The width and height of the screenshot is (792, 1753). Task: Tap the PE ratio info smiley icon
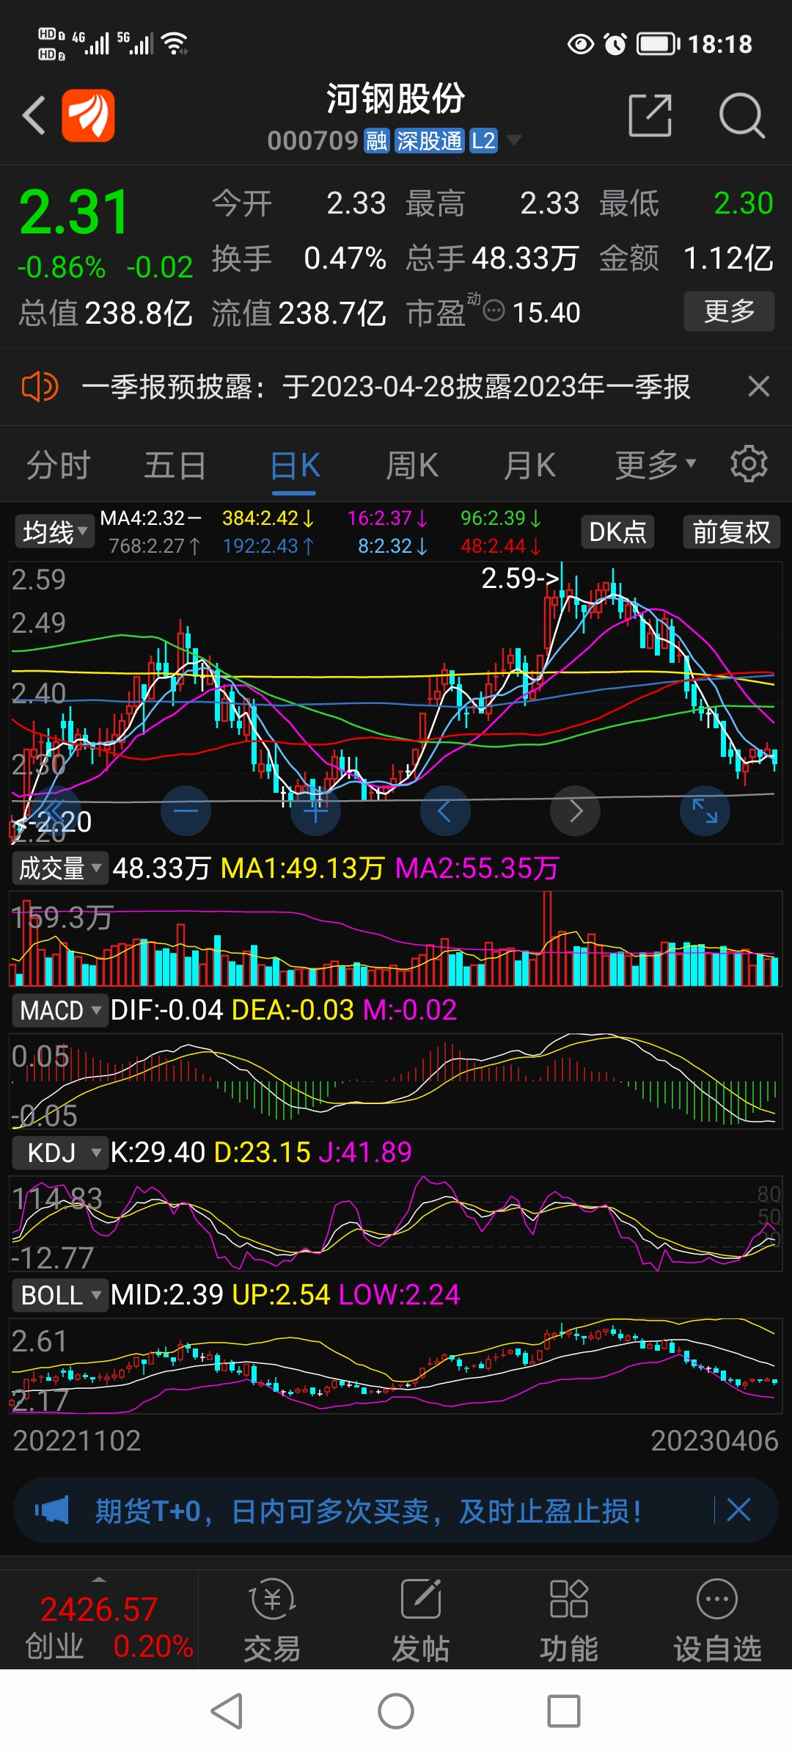click(494, 311)
